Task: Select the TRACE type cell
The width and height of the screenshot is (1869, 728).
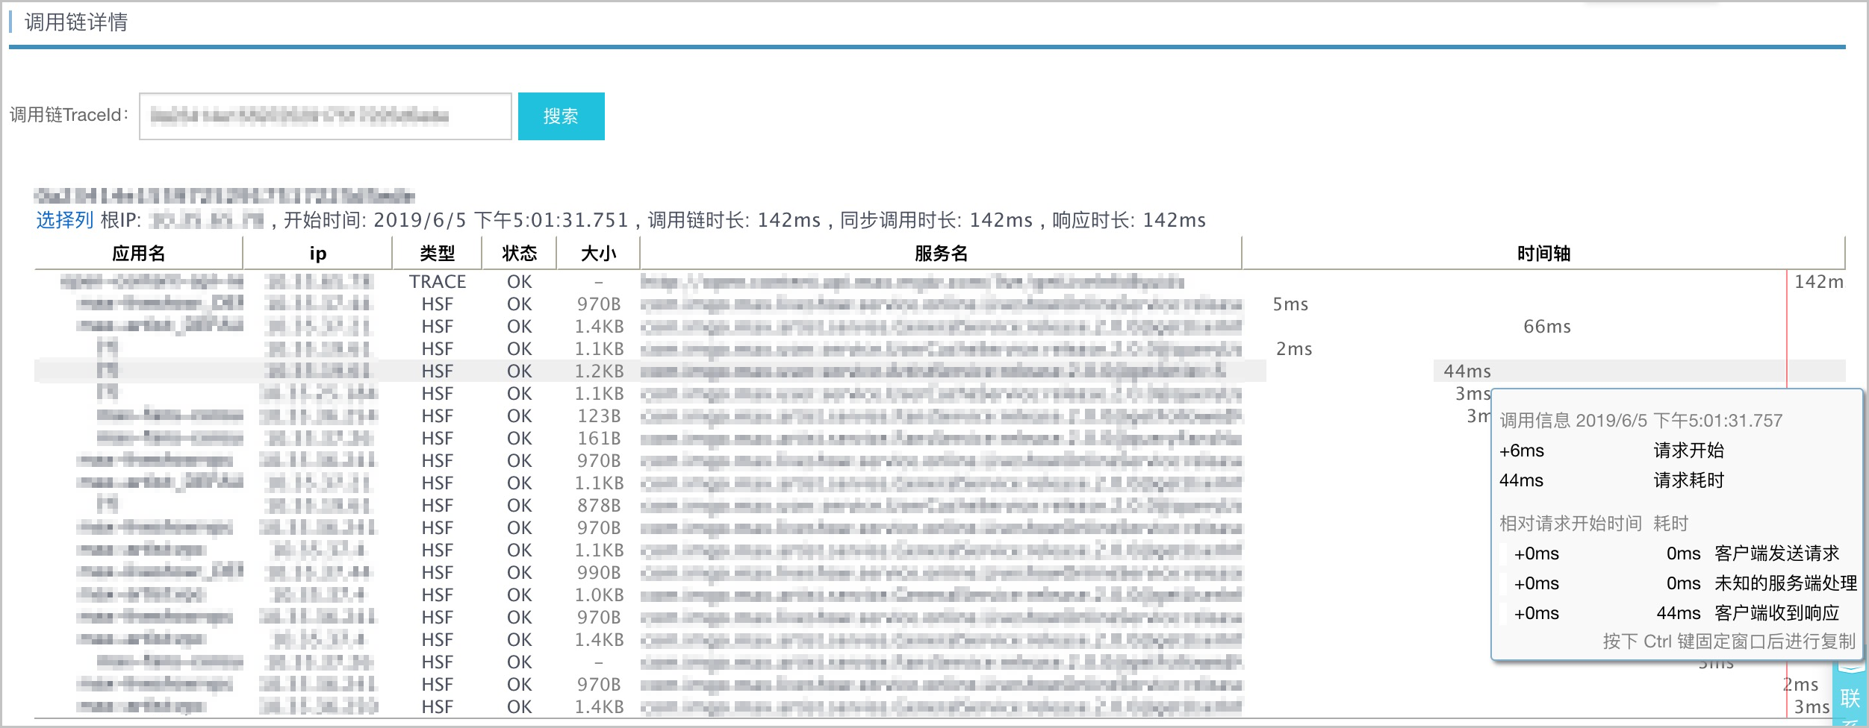Action: coord(438,282)
